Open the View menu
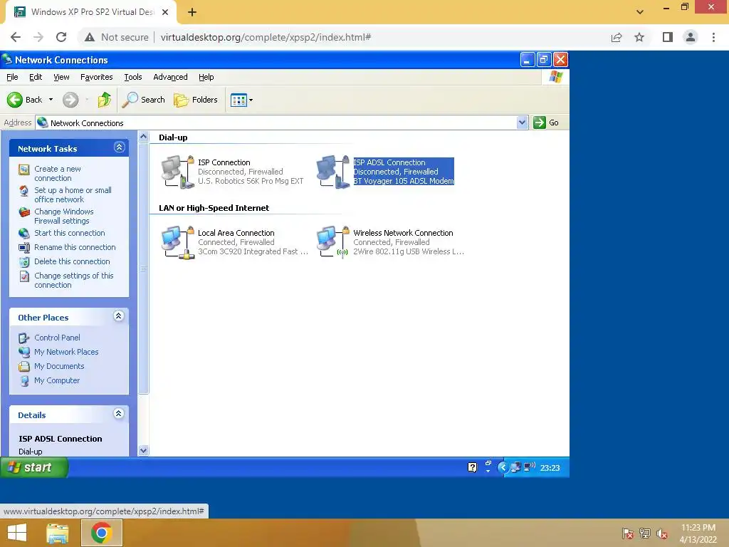This screenshot has height=547, width=729. pyautogui.click(x=61, y=77)
